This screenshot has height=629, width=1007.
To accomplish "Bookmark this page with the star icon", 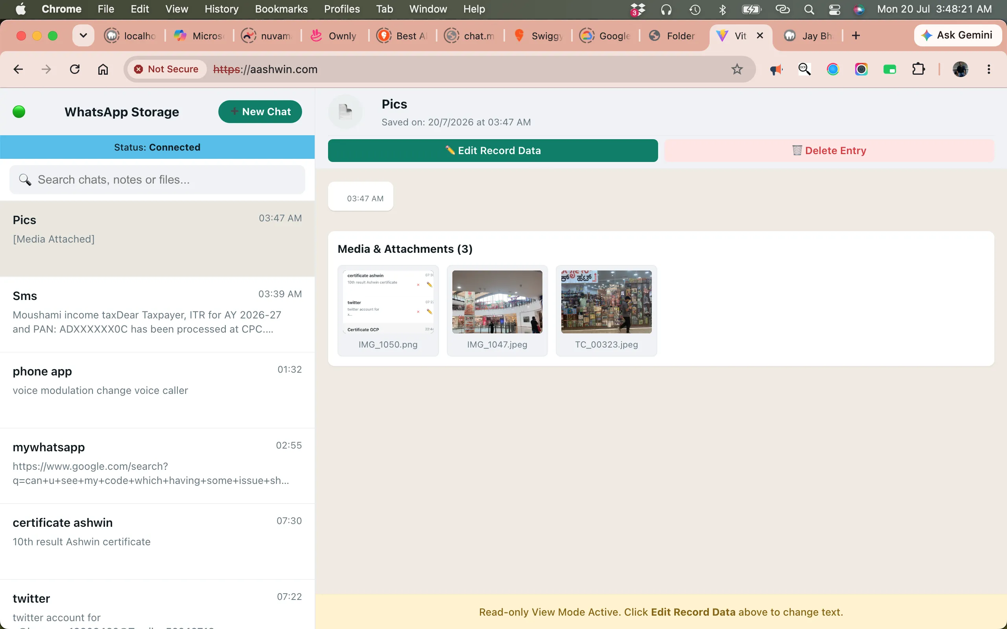I will pyautogui.click(x=737, y=69).
